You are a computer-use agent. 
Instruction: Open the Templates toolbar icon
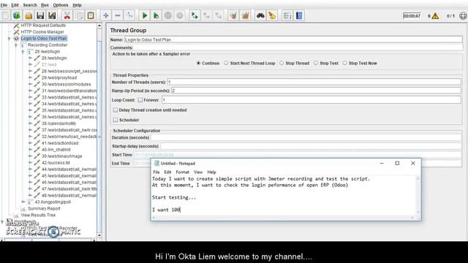tap(17, 15)
